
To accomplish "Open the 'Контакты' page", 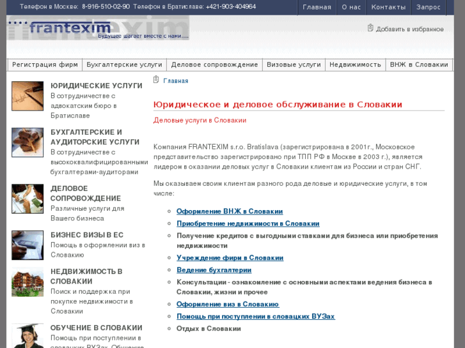I will tap(388, 7).
